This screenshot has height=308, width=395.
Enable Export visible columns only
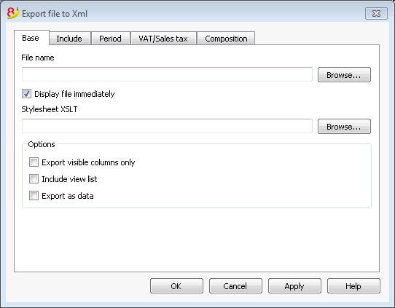[34, 162]
